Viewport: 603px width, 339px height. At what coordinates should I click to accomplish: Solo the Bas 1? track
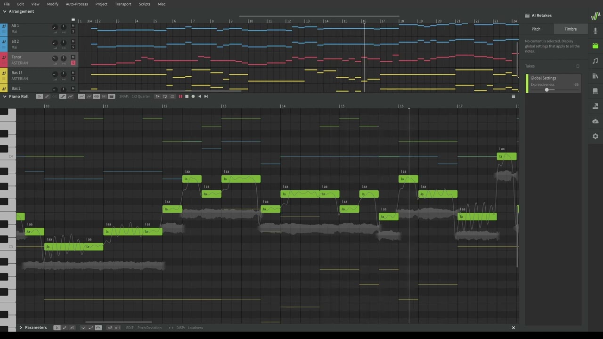[73, 79]
